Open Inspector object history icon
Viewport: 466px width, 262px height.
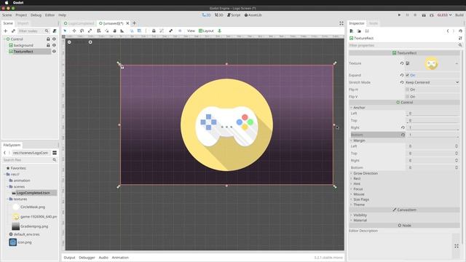(460, 31)
